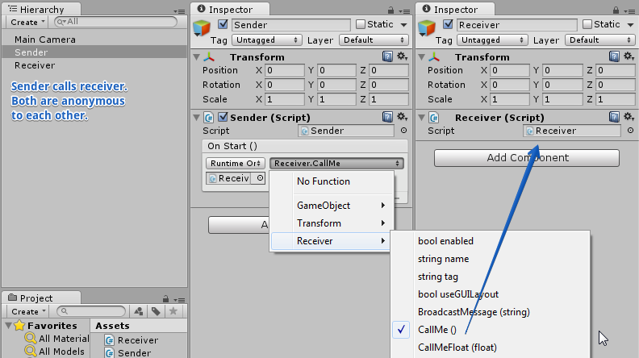Viewport: 639px width, 358px height.
Task: Open Receiver.CallMe function dropdown
Action: (336, 164)
